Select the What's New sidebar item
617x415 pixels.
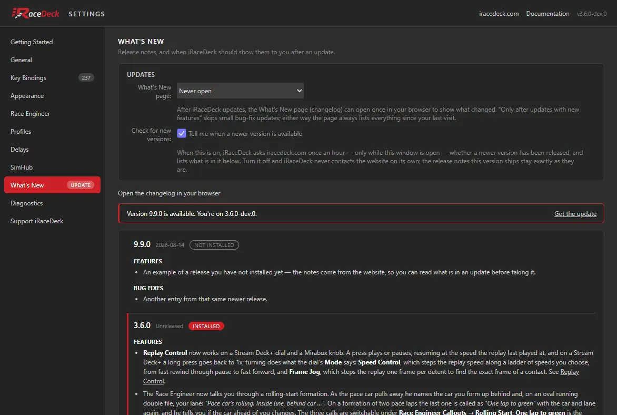(52, 185)
